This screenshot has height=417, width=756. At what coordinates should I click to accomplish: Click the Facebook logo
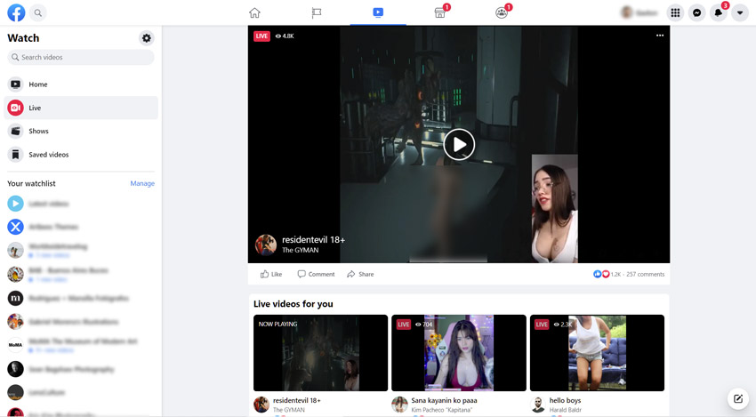tap(16, 12)
